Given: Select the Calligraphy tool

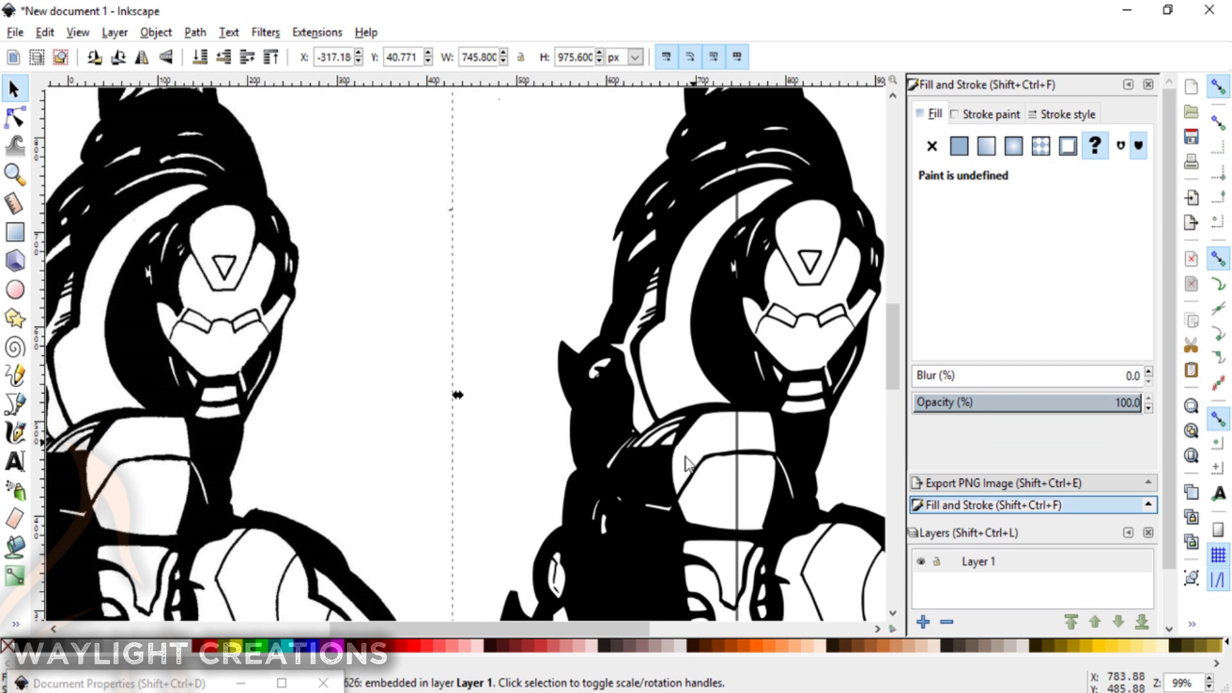Looking at the screenshot, I should (14, 432).
